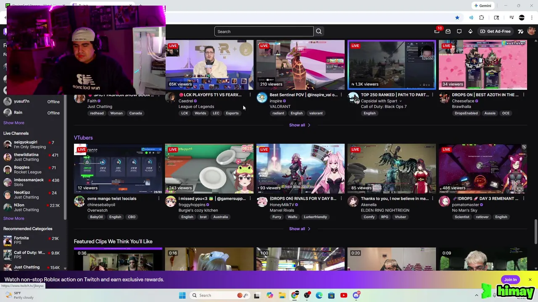Open chinesebabyoil channel avatar
This screenshot has width=538, height=302.
tap(79, 201)
